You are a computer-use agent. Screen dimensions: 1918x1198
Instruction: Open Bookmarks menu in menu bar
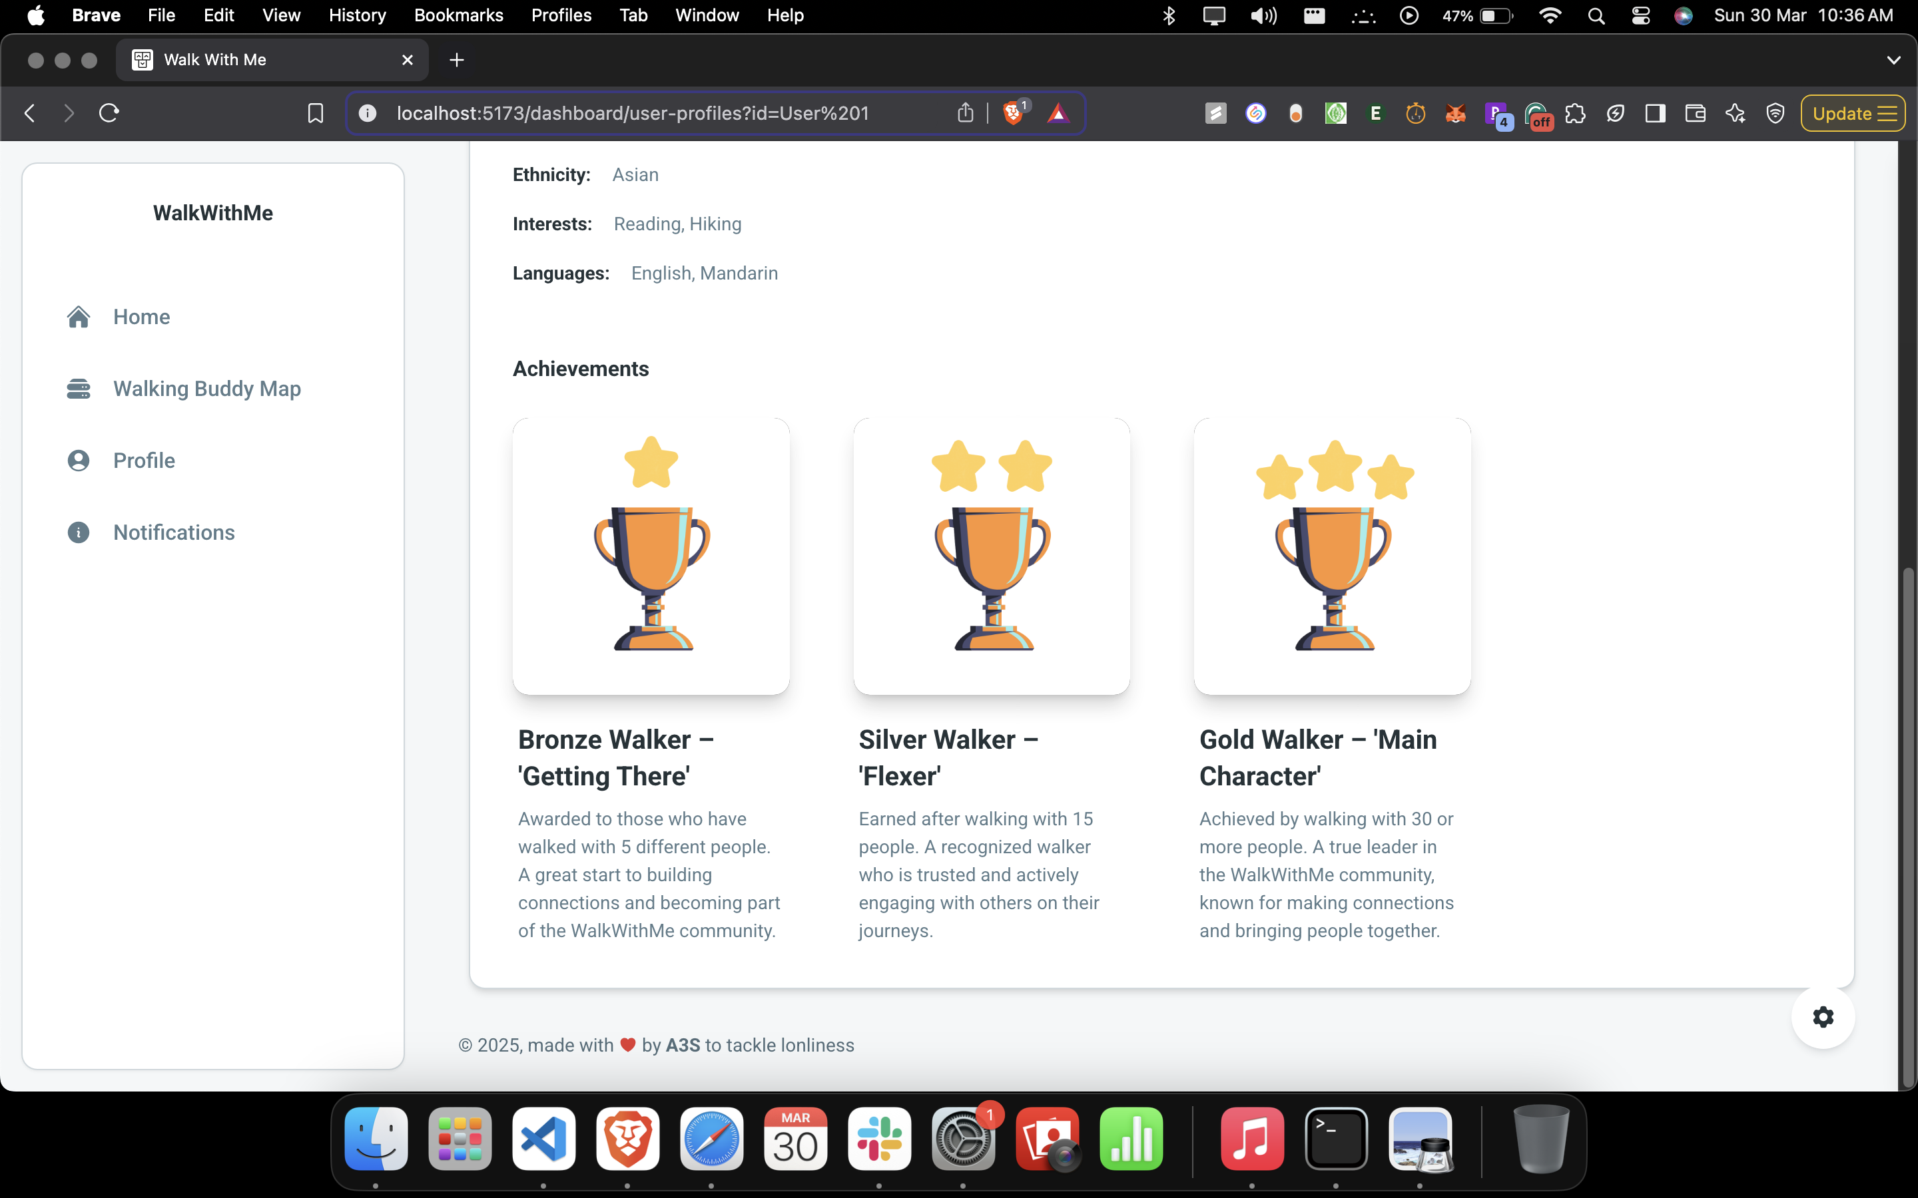[x=458, y=16]
